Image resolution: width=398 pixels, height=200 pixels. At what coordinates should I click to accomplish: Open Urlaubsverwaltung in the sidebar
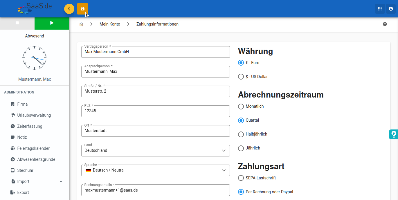(x=34, y=115)
